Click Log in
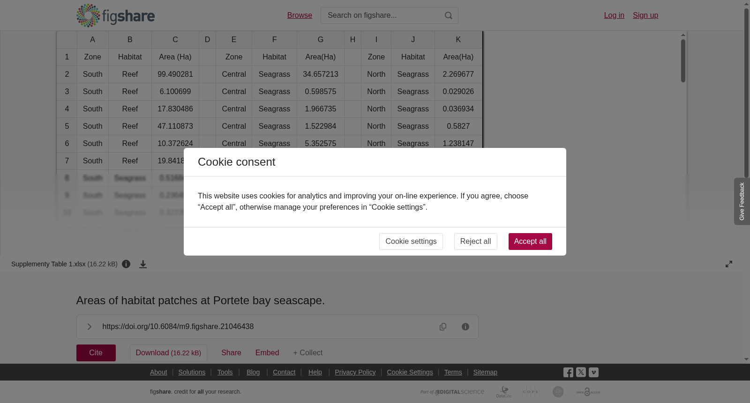Viewport: 750px width, 403px height. (x=614, y=15)
